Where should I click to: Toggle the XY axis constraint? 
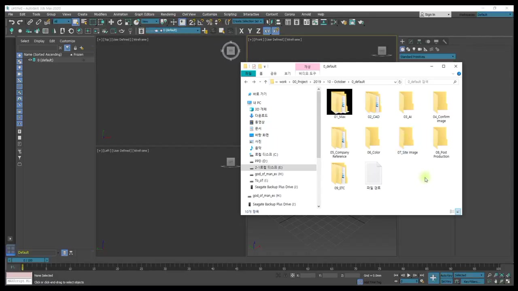tap(267, 31)
